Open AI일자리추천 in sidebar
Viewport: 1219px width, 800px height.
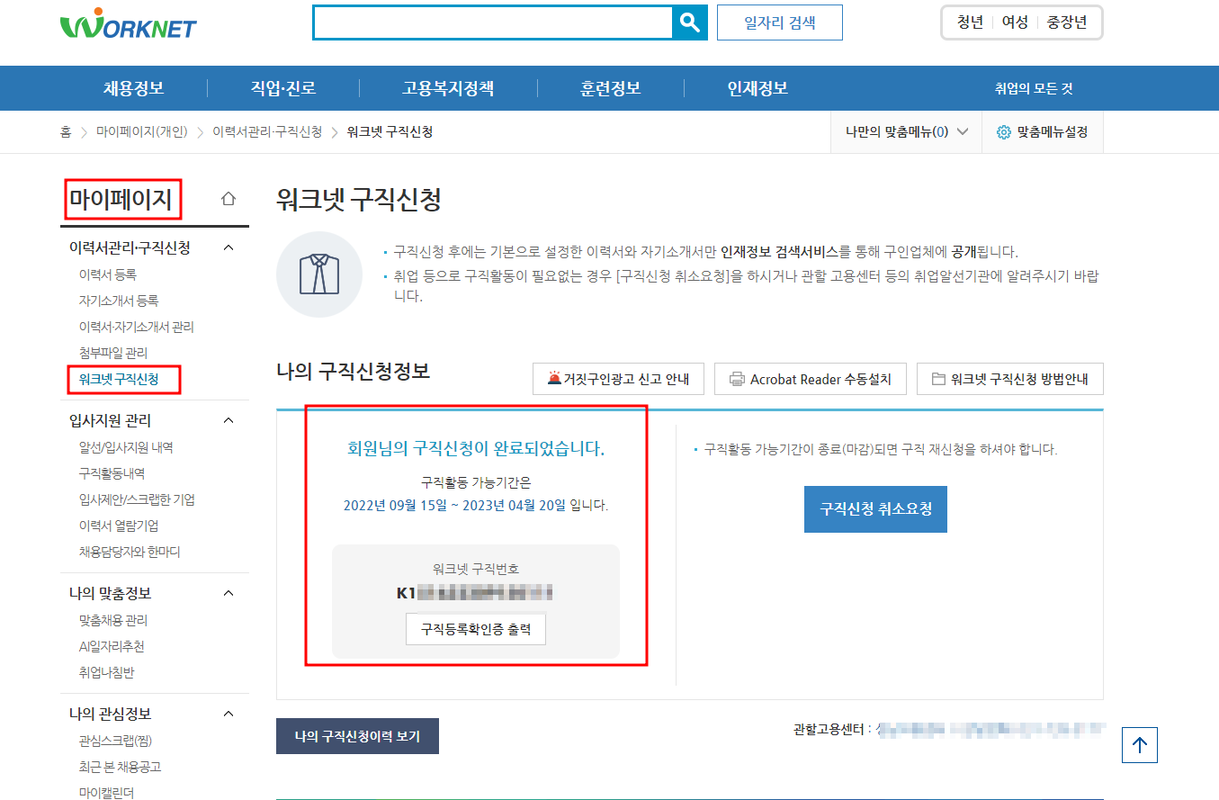(x=112, y=646)
